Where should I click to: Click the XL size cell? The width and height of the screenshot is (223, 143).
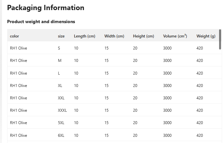(60, 86)
